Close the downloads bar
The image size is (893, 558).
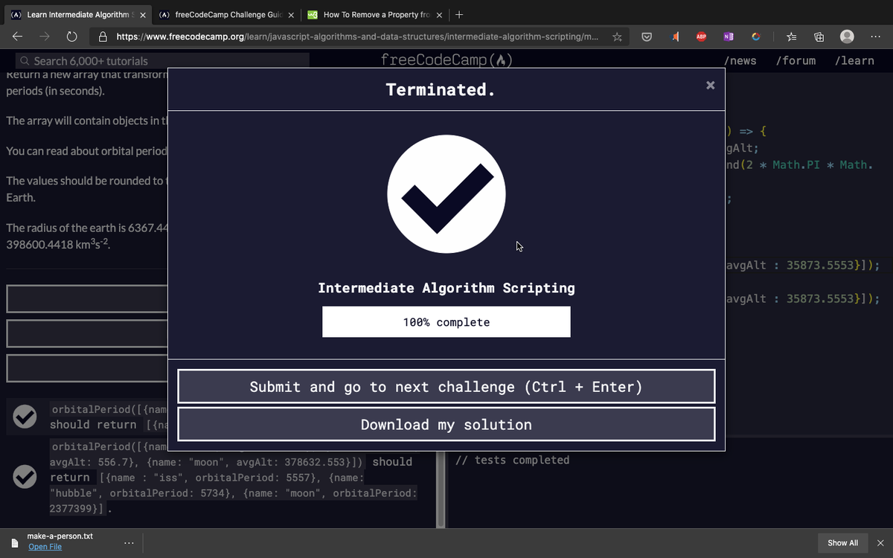[x=880, y=543]
